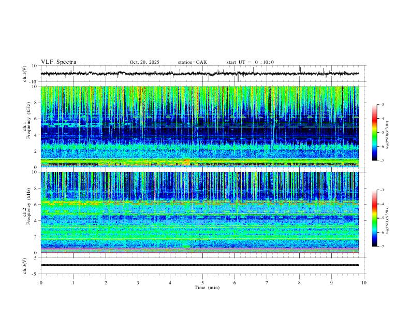The width and height of the screenshot is (410, 317).
Task: Click time axis tick label '3'
Action: [138, 283]
